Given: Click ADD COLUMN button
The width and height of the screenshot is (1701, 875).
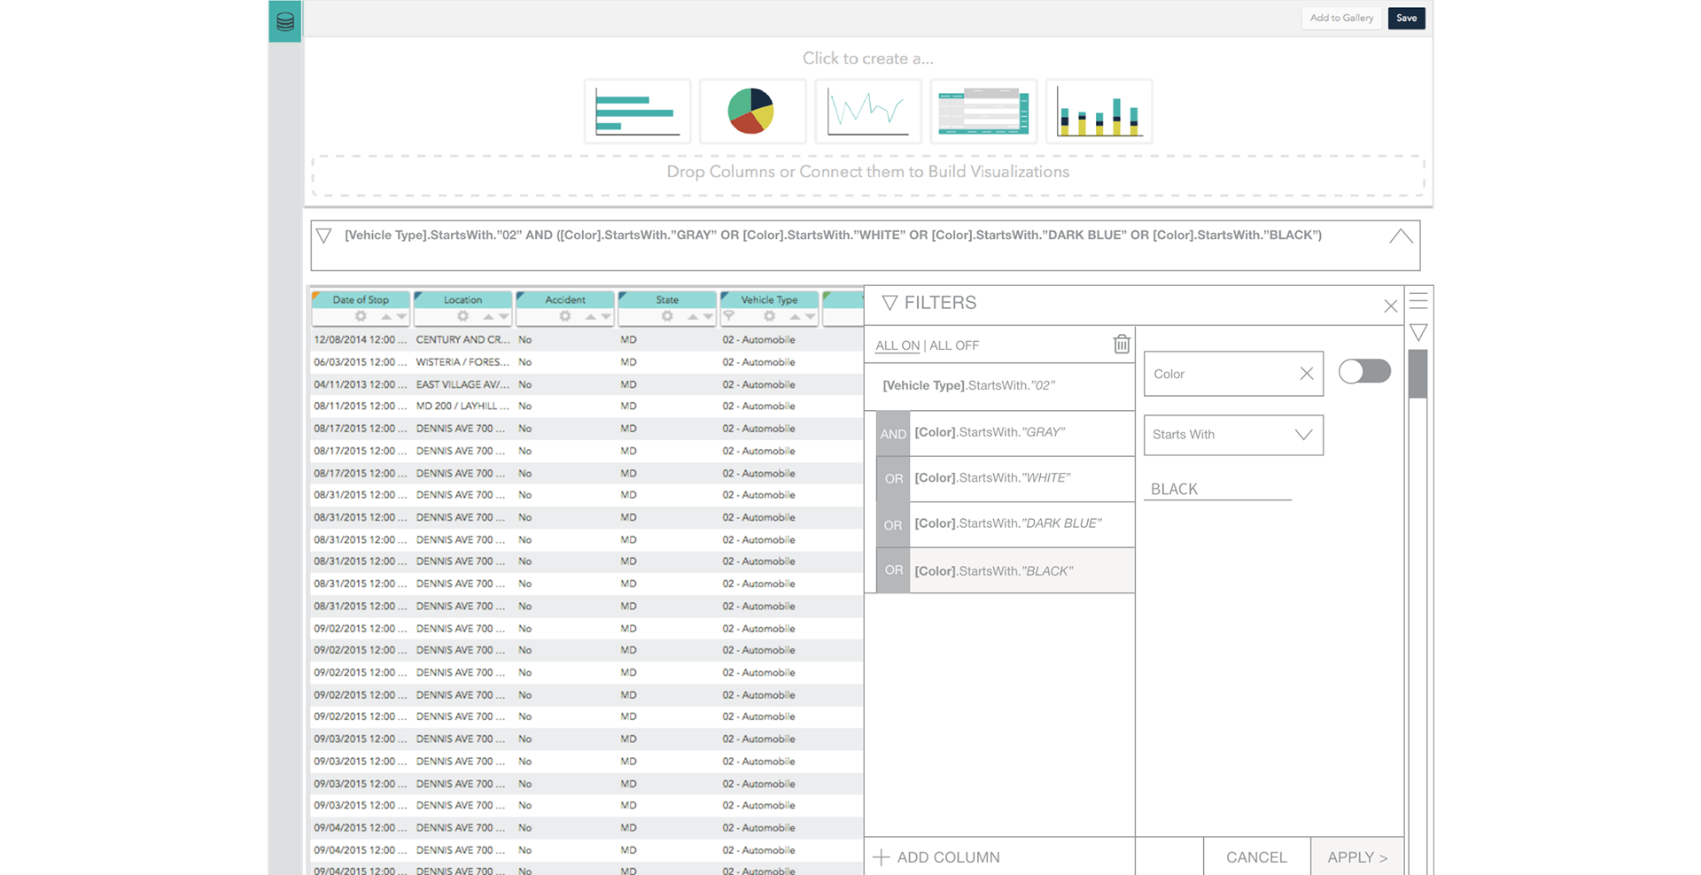Looking at the screenshot, I should tap(936, 857).
